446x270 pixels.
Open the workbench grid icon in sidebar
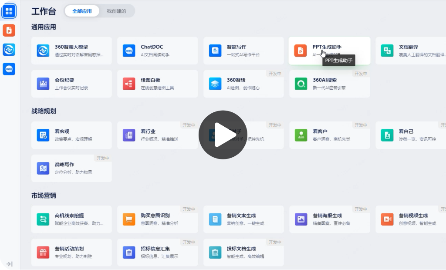pyautogui.click(x=9, y=11)
